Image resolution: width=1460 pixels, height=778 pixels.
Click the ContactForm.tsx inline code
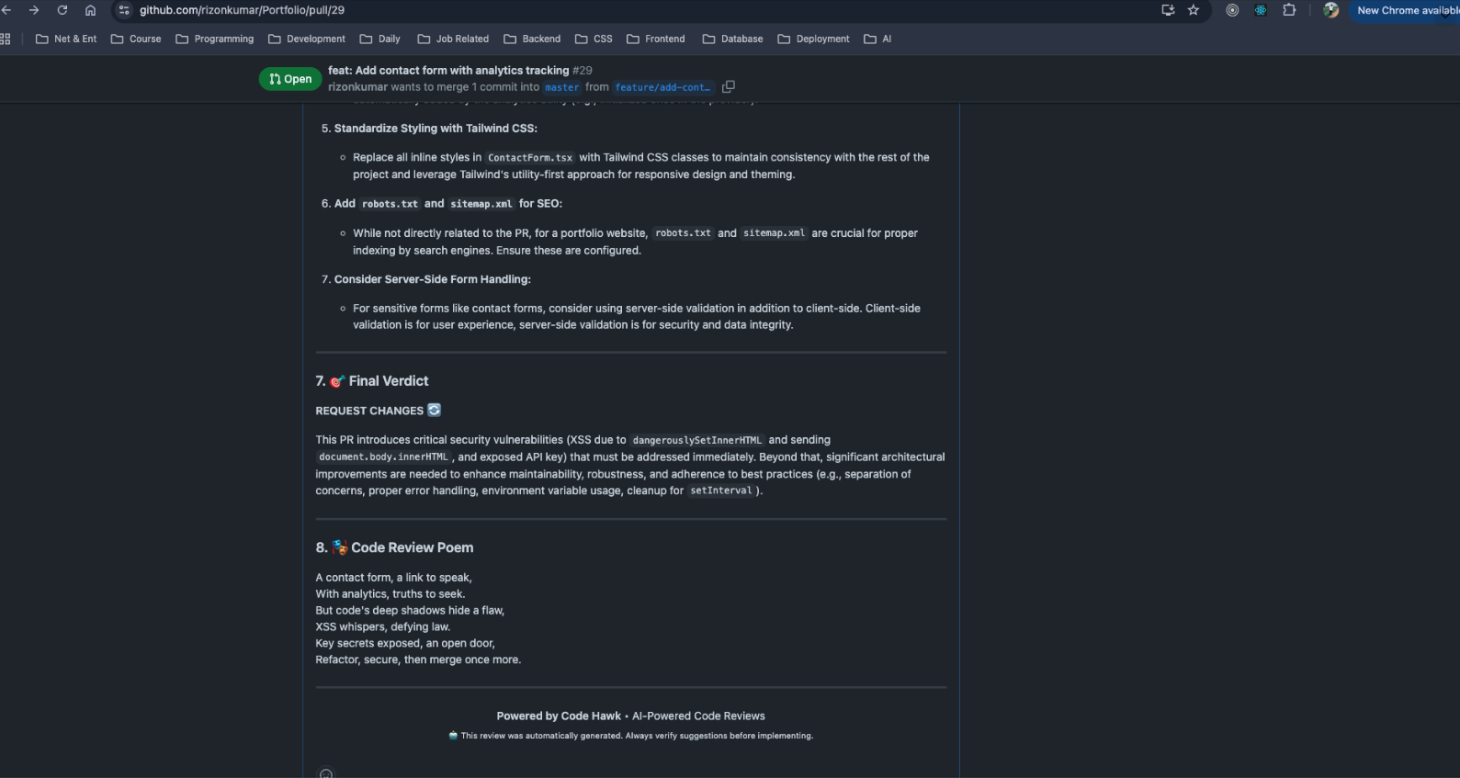click(x=530, y=158)
